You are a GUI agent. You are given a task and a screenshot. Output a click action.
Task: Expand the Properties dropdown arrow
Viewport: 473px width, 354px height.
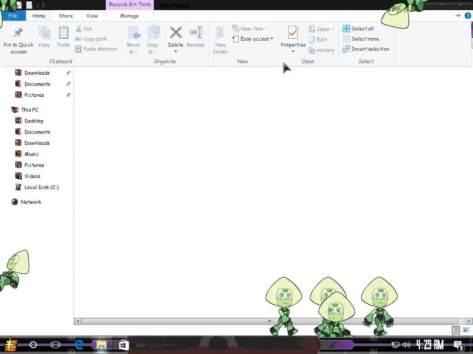(x=293, y=52)
